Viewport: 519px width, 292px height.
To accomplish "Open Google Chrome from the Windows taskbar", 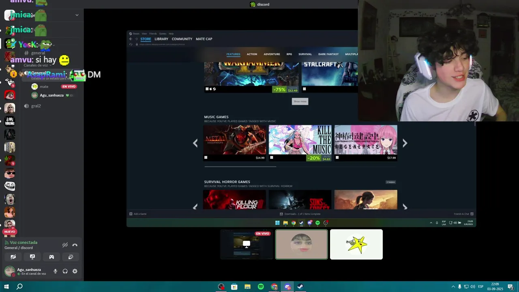I will 274,287.
